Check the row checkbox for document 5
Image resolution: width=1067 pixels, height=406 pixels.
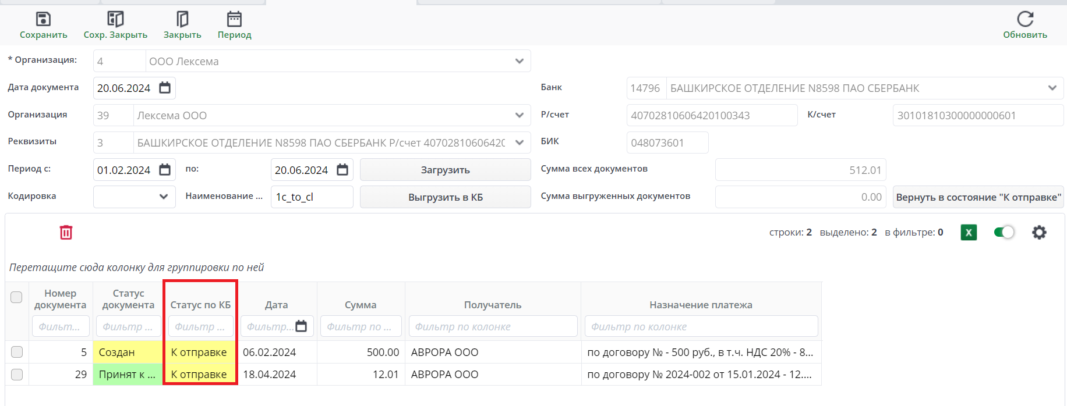coord(17,352)
